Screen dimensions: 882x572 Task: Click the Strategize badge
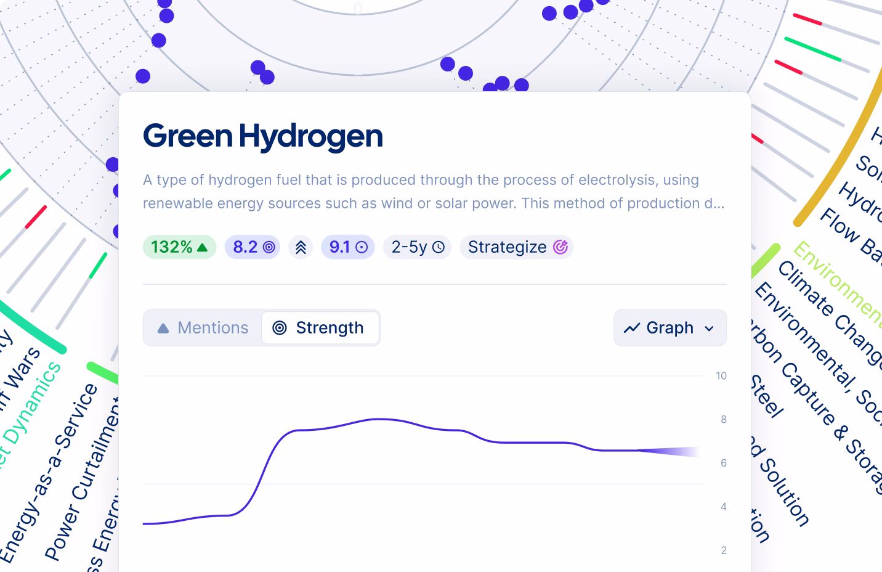[517, 247]
